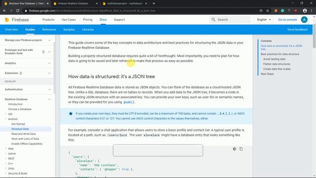The image size is (316, 178).
Task: Close the myfirebaseproject tab
Action: 146,3
